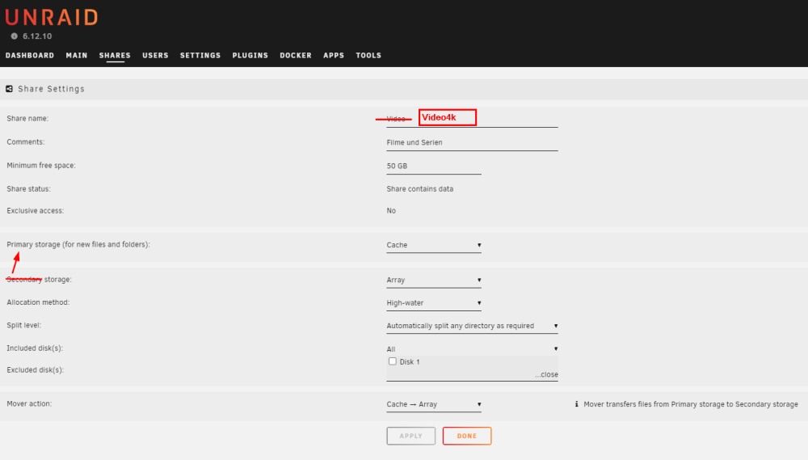Image resolution: width=808 pixels, height=460 pixels.
Task: Click the Share Settings heading text
Action: pyautogui.click(x=51, y=89)
